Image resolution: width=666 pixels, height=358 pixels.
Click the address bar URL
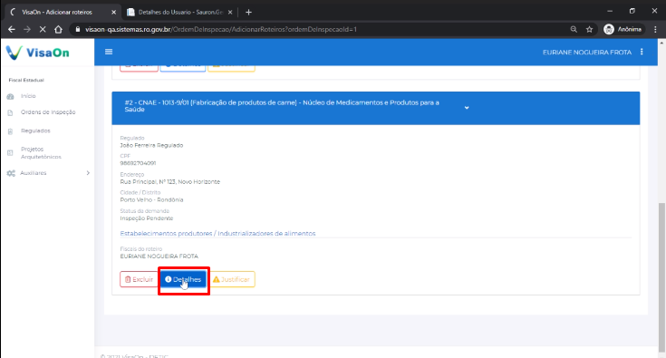pos(221,29)
